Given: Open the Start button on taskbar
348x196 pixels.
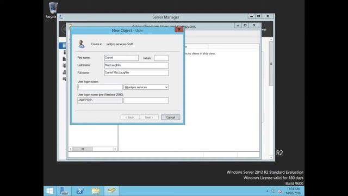Looking at the screenshot, I should coord(49,191).
